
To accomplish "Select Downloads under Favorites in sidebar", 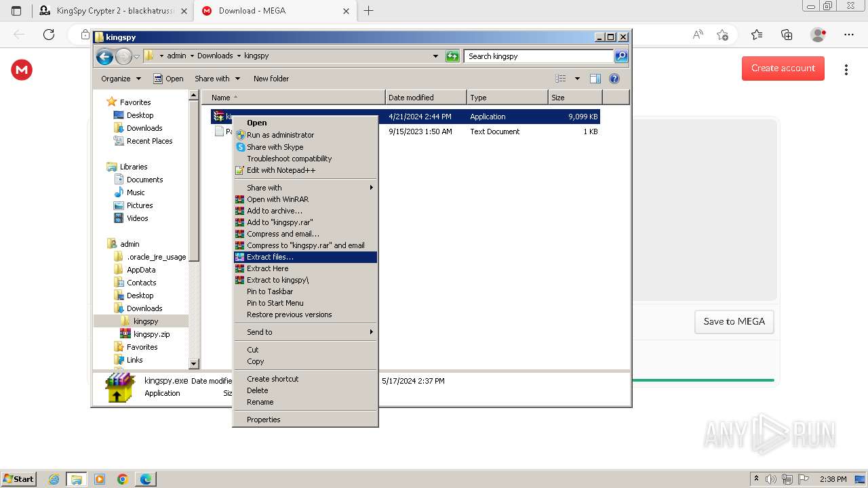I will 138,128.
